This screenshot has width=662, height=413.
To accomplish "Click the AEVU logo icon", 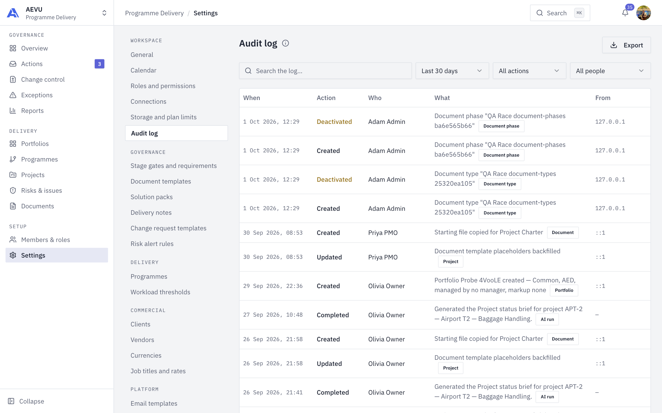I will (13, 13).
